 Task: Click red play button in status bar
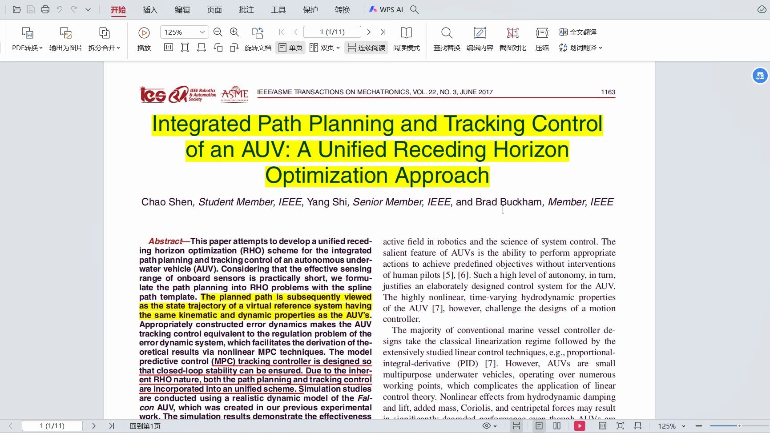[x=579, y=426]
